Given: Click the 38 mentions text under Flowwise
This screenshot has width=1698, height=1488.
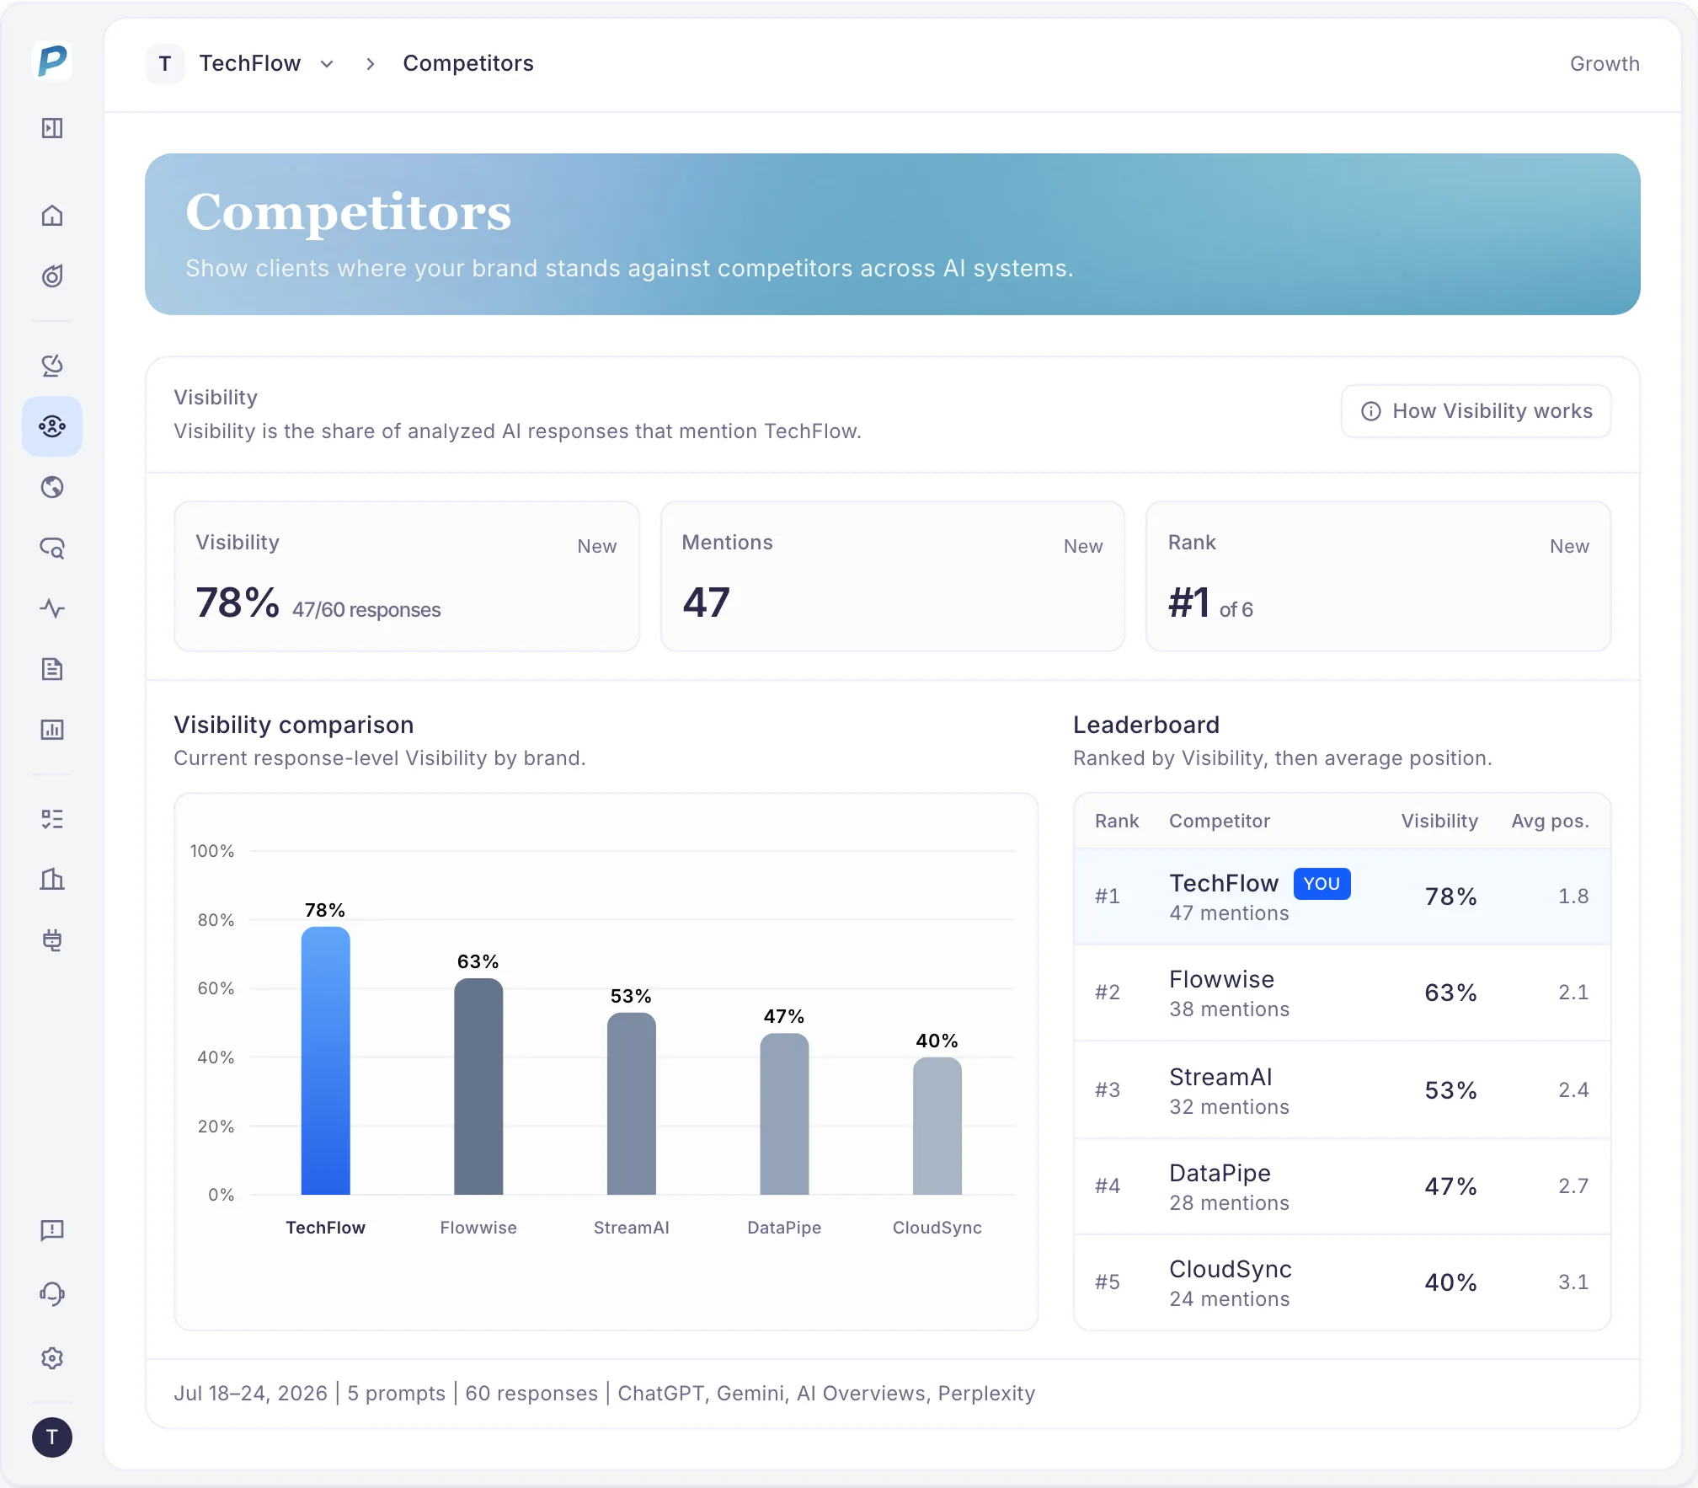Looking at the screenshot, I should (x=1229, y=1009).
